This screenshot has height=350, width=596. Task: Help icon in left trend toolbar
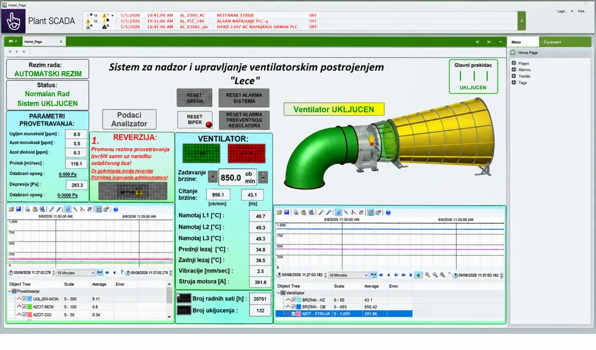116,209
